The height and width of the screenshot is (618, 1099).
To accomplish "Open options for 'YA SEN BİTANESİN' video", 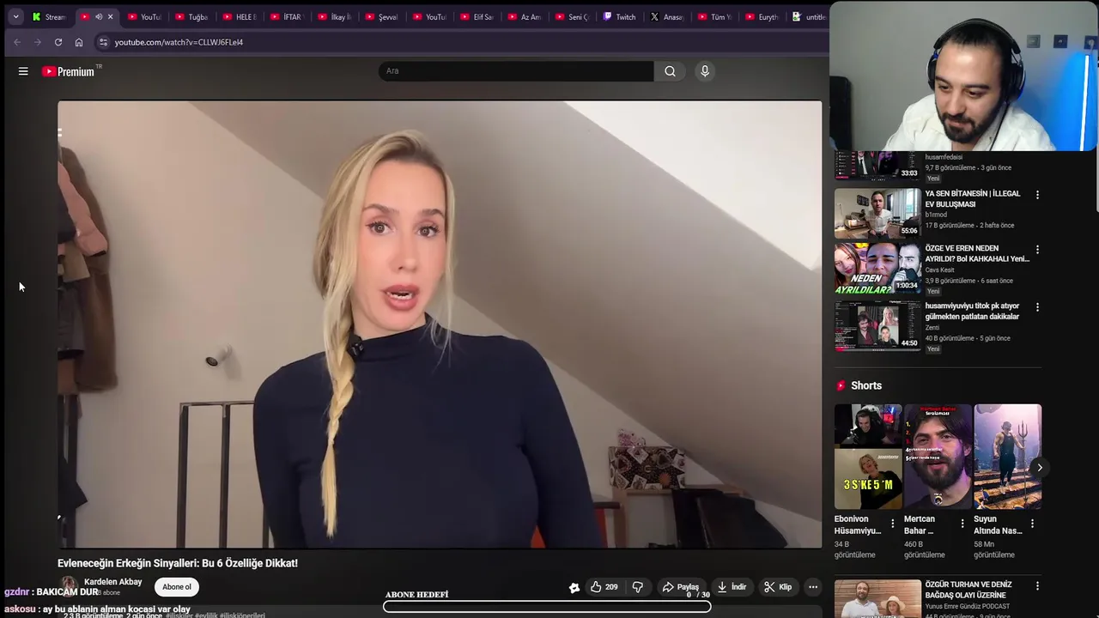I will (1037, 195).
